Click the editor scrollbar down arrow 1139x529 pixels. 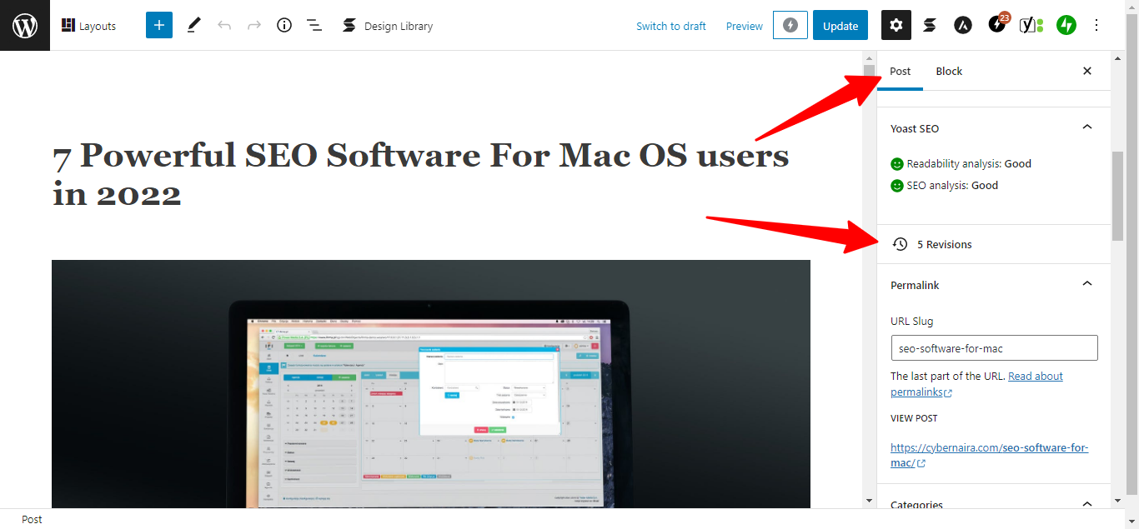(x=870, y=501)
